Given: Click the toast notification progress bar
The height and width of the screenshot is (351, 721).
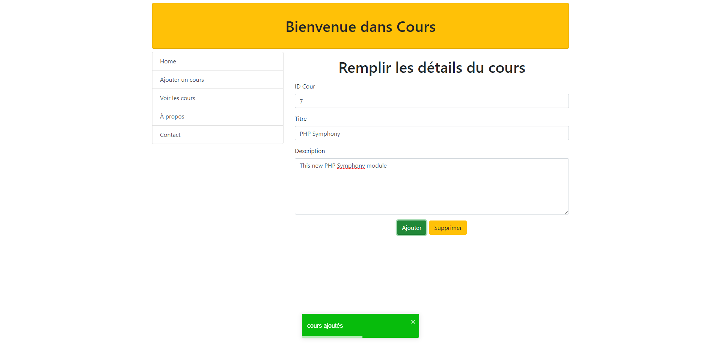Looking at the screenshot, I should tap(332, 337).
